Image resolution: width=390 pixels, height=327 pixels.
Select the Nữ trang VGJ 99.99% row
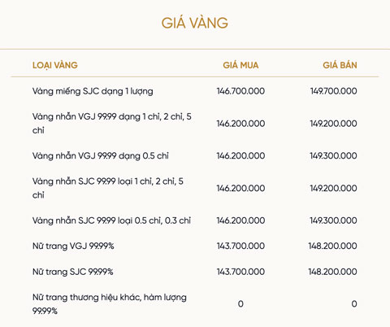[x=195, y=246]
